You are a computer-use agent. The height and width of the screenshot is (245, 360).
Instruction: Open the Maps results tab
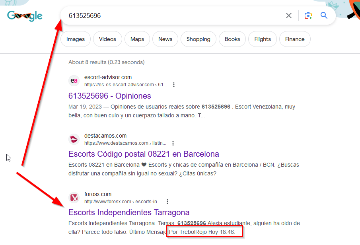[137, 39]
